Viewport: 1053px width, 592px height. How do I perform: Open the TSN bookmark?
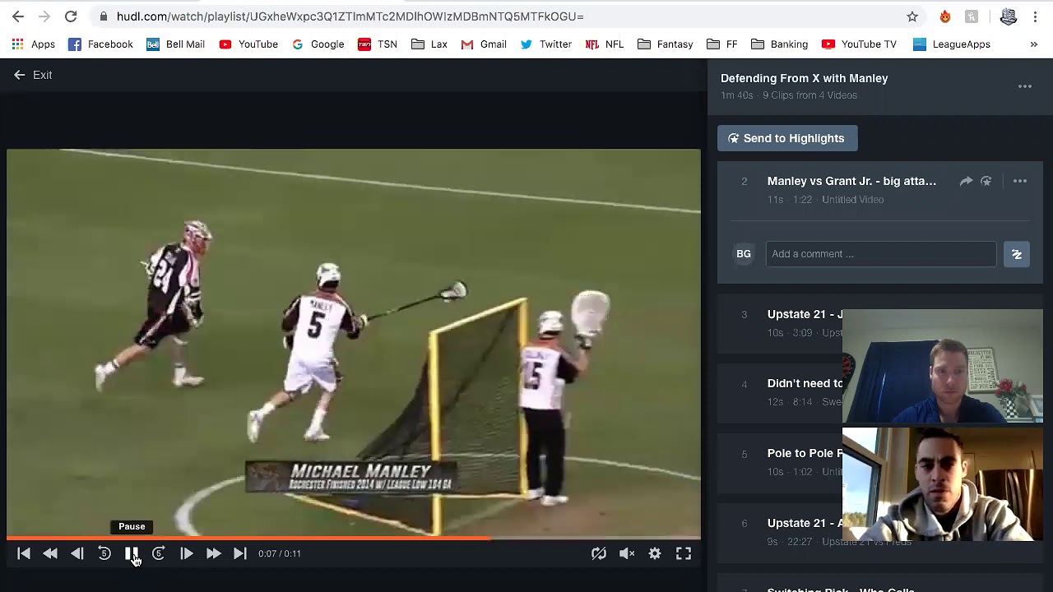coord(378,44)
